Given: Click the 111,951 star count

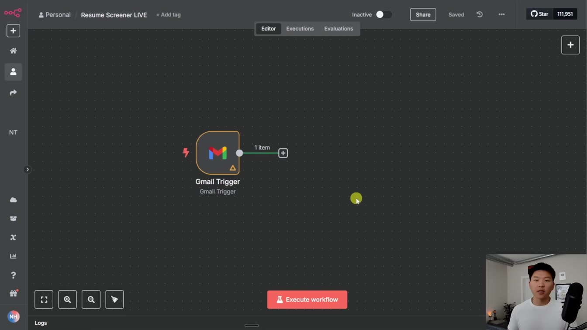Looking at the screenshot, I should (x=565, y=14).
